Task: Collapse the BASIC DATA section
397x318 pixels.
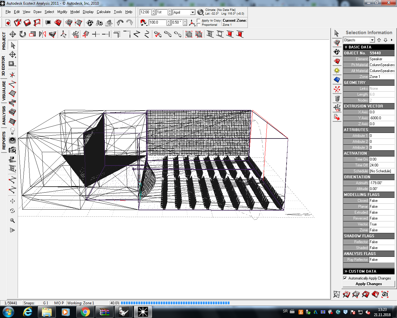Action: tap(369, 47)
